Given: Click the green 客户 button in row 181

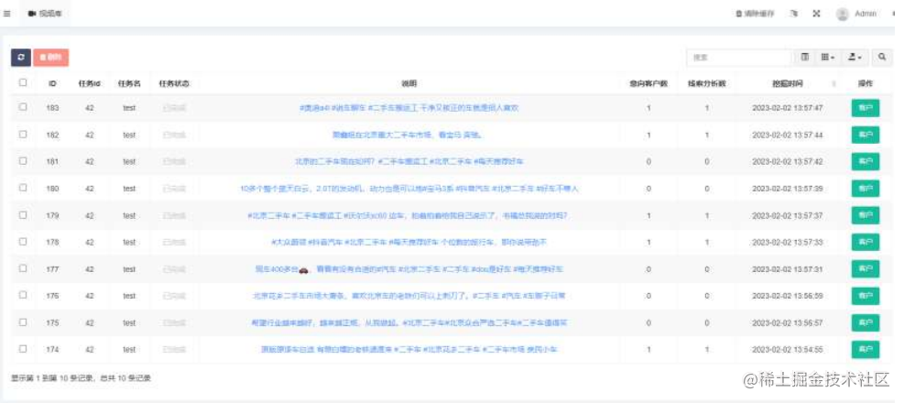Looking at the screenshot, I should (x=866, y=161).
